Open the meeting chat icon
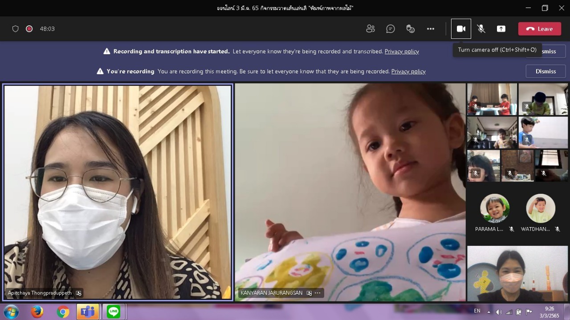 [x=391, y=29]
